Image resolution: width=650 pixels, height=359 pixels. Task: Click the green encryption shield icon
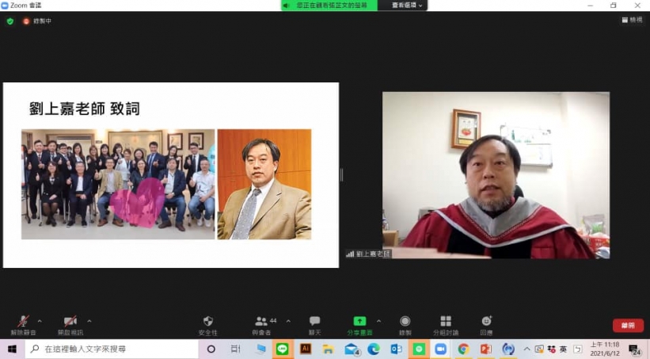(x=10, y=21)
